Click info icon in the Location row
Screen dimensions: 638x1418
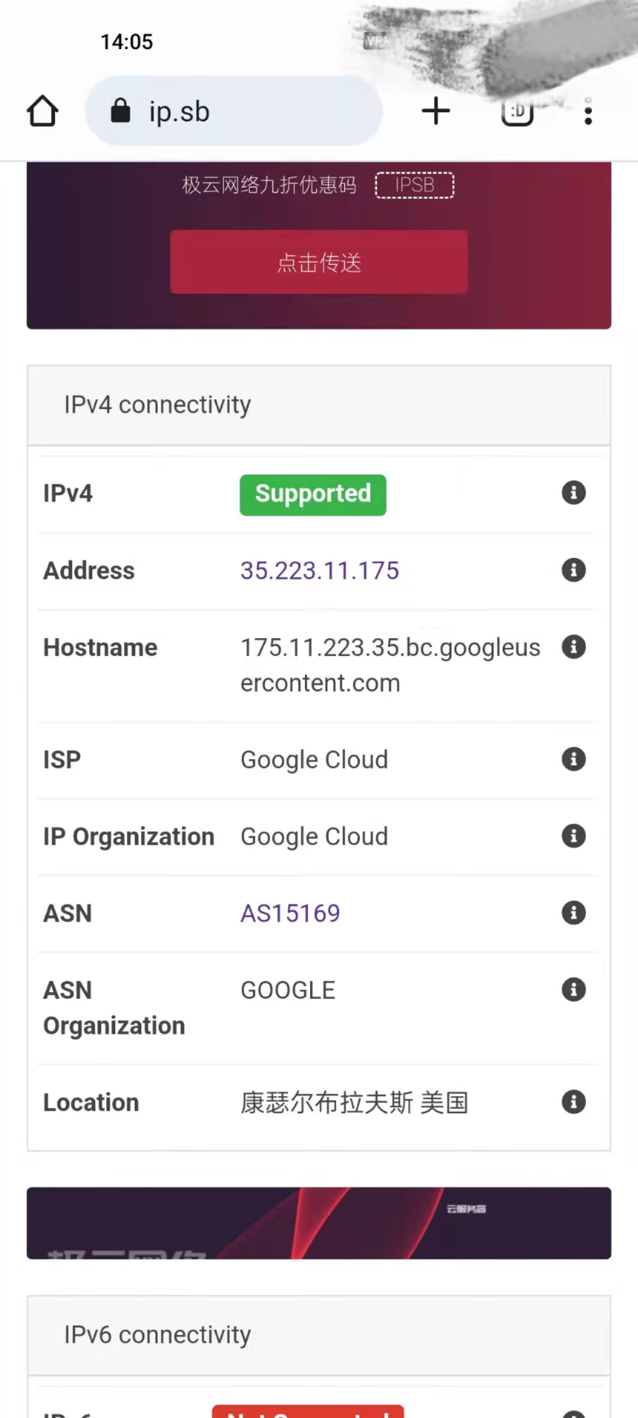tap(574, 1102)
